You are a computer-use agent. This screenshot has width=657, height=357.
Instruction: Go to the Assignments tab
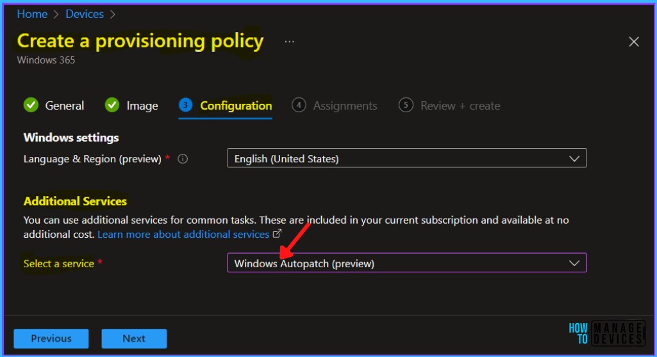coord(345,106)
